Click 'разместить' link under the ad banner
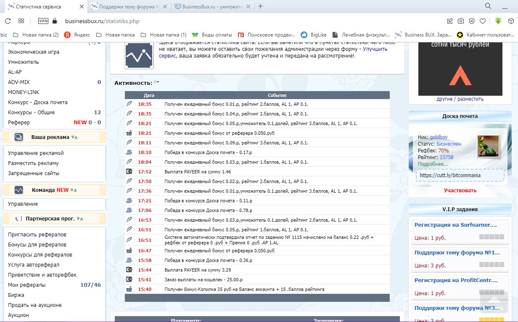The width and height of the screenshot is (518, 322). 470,99
